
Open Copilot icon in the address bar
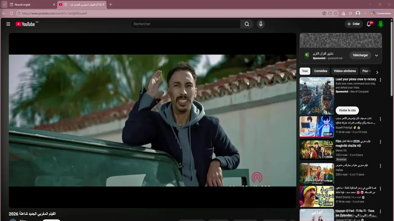[324, 13]
